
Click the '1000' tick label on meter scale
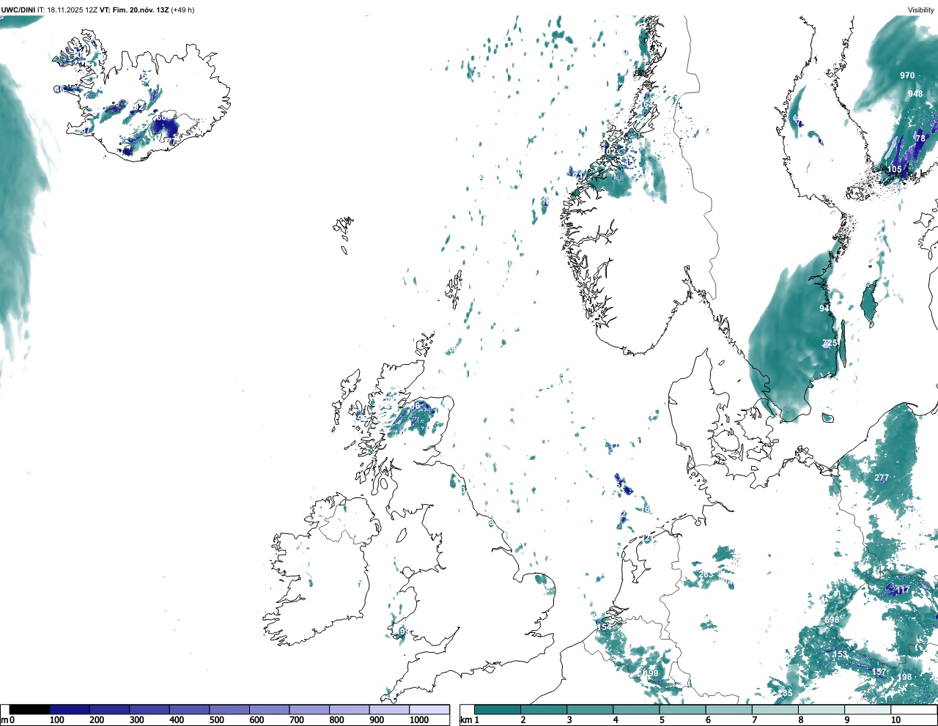click(419, 720)
